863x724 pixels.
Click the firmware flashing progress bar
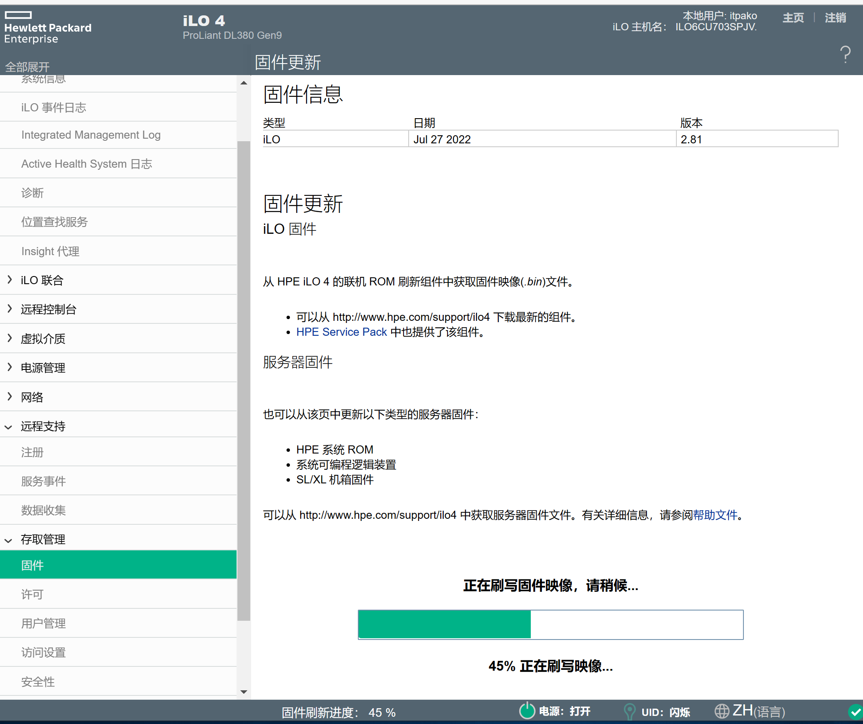coord(550,625)
